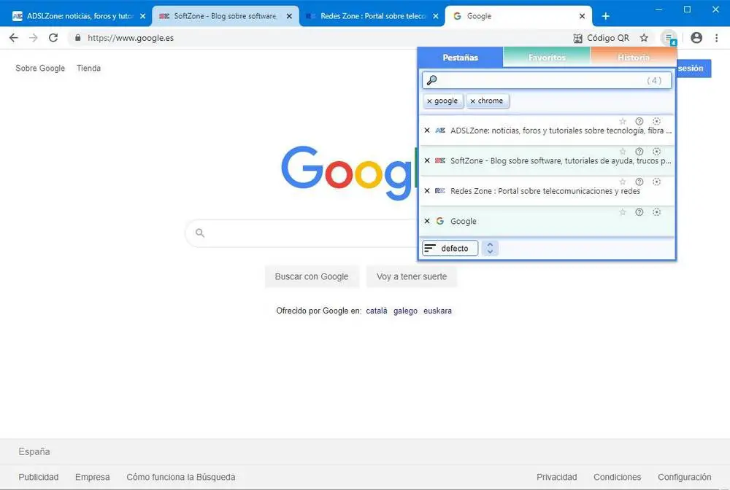Star the ADSLZone entry as favorite
The image size is (730, 490).
coord(623,121)
